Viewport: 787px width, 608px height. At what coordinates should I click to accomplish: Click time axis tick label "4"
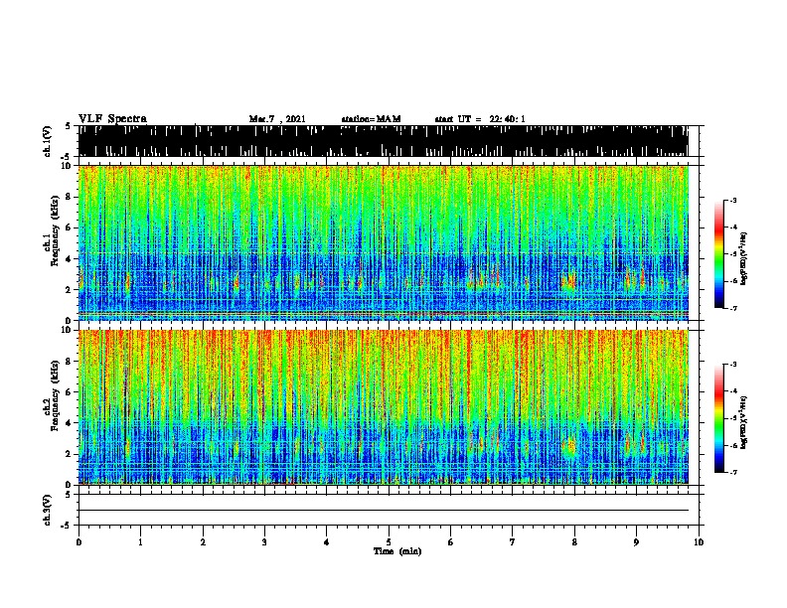(327, 542)
